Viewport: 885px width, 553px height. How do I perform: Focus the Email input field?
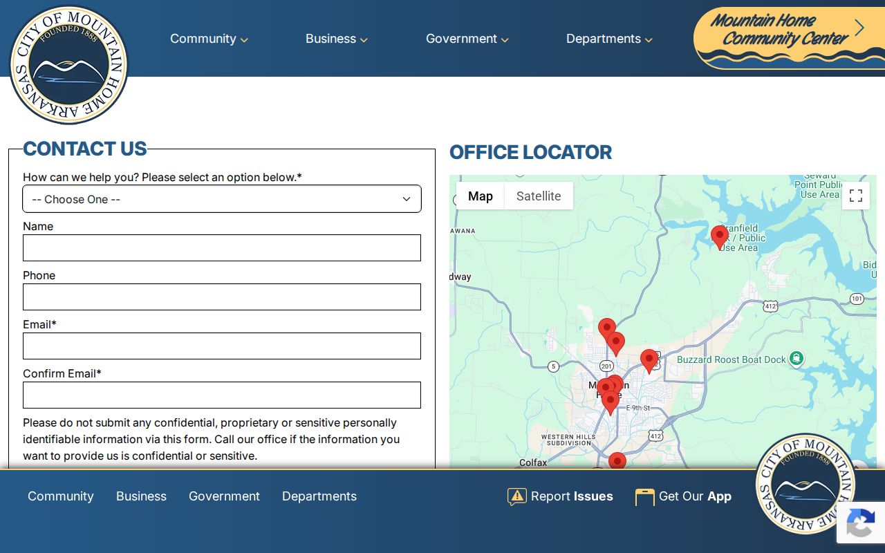click(x=222, y=346)
